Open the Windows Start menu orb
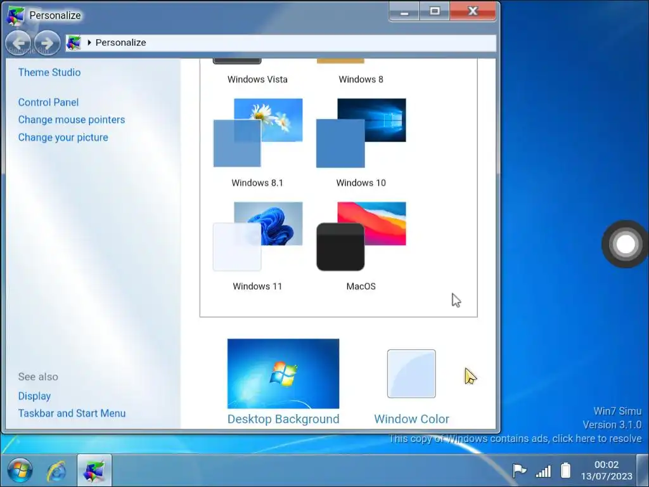Screen dimensions: 649x487 [x=19, y=470]
